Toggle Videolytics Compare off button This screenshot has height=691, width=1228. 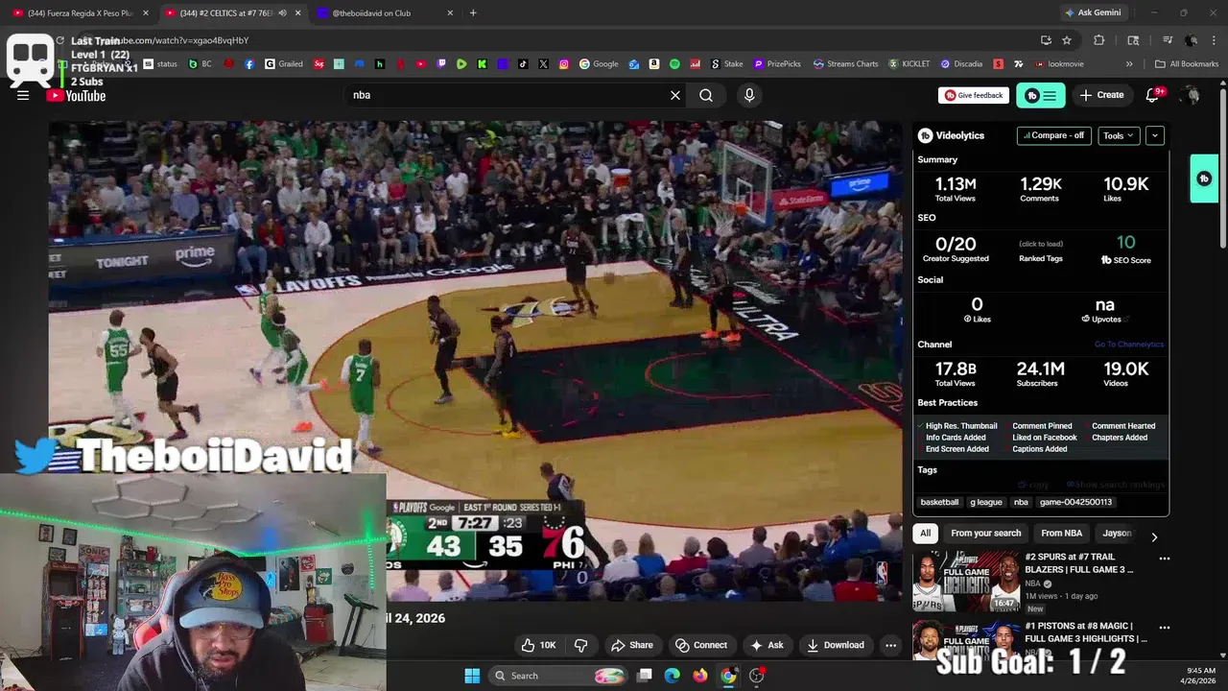click(x=1053, y=135)
